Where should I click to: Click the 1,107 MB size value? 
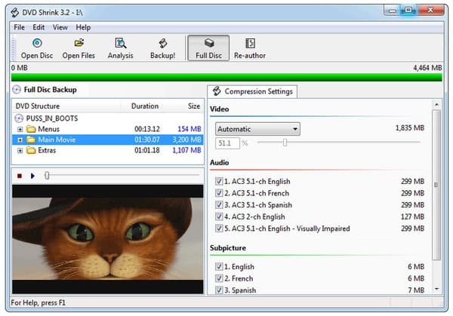point(186,150)
